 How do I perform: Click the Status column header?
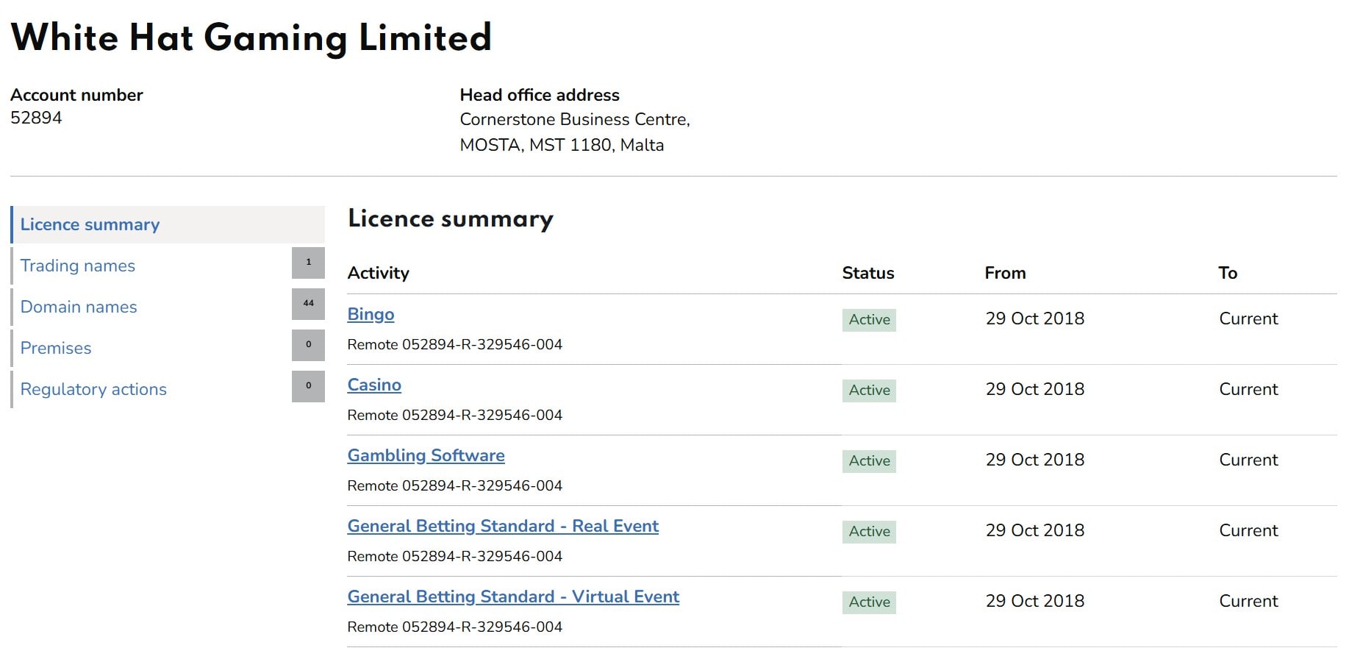coord(867,274)
